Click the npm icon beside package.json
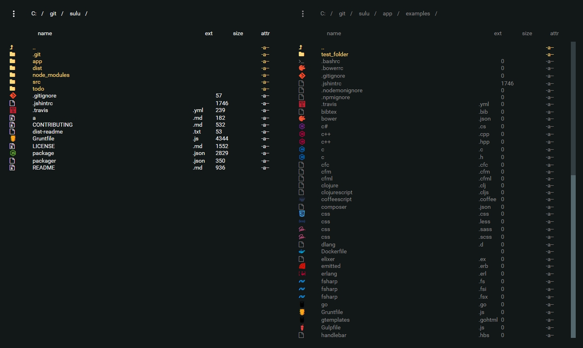Screen dimensions: 583x348 click(x=13, y=153)
